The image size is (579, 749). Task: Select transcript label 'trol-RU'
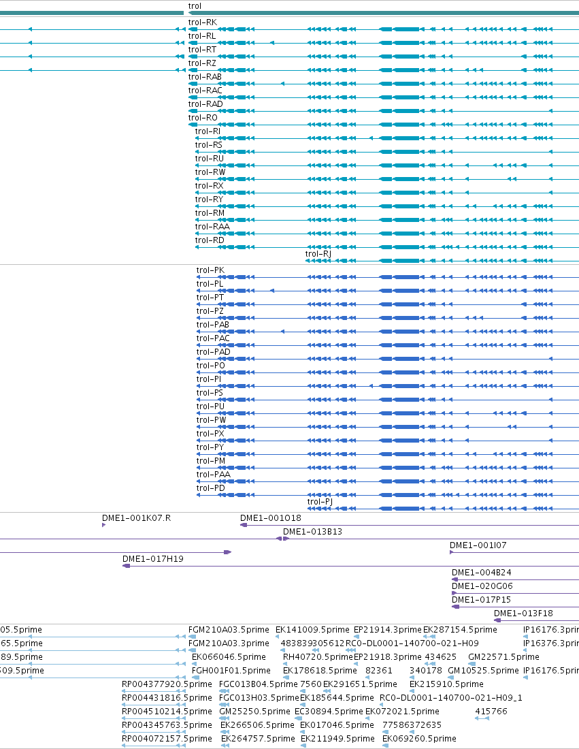pyautogui.click(x=209, y=159)
